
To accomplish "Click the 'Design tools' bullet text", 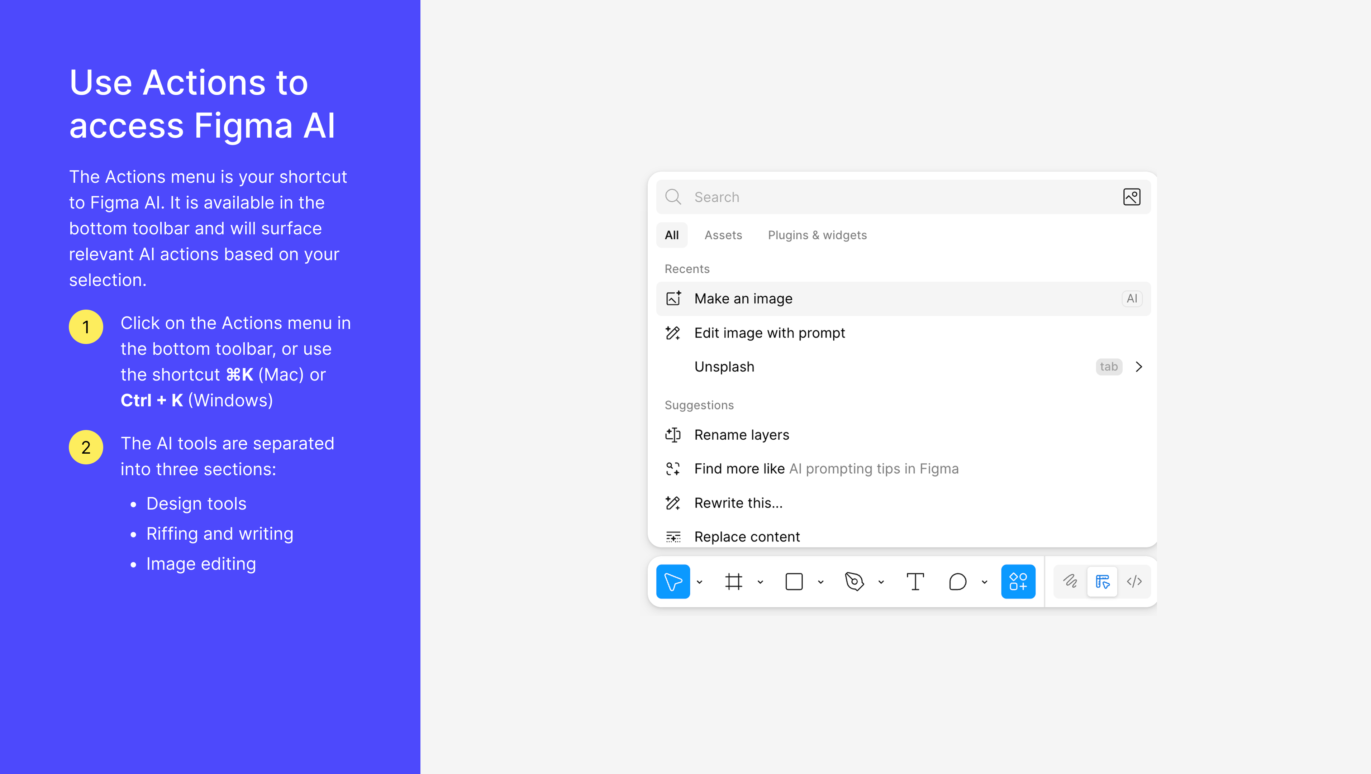I will [x=196, y=503].
